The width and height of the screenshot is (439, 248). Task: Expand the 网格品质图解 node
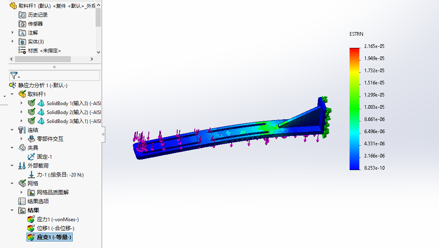(22, 192)
